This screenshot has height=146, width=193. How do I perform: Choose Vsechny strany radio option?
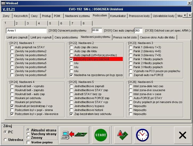click(x=28, y=134)
